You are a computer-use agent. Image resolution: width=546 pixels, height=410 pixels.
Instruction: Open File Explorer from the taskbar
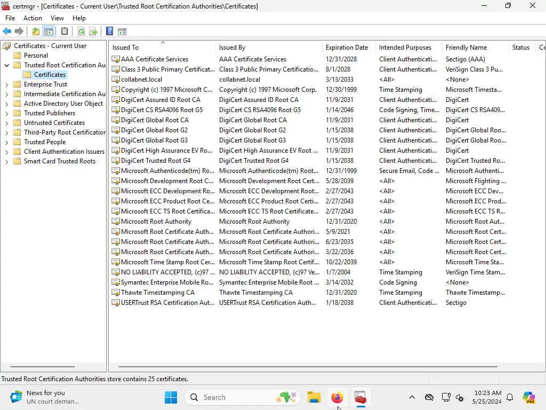[314, 397]
